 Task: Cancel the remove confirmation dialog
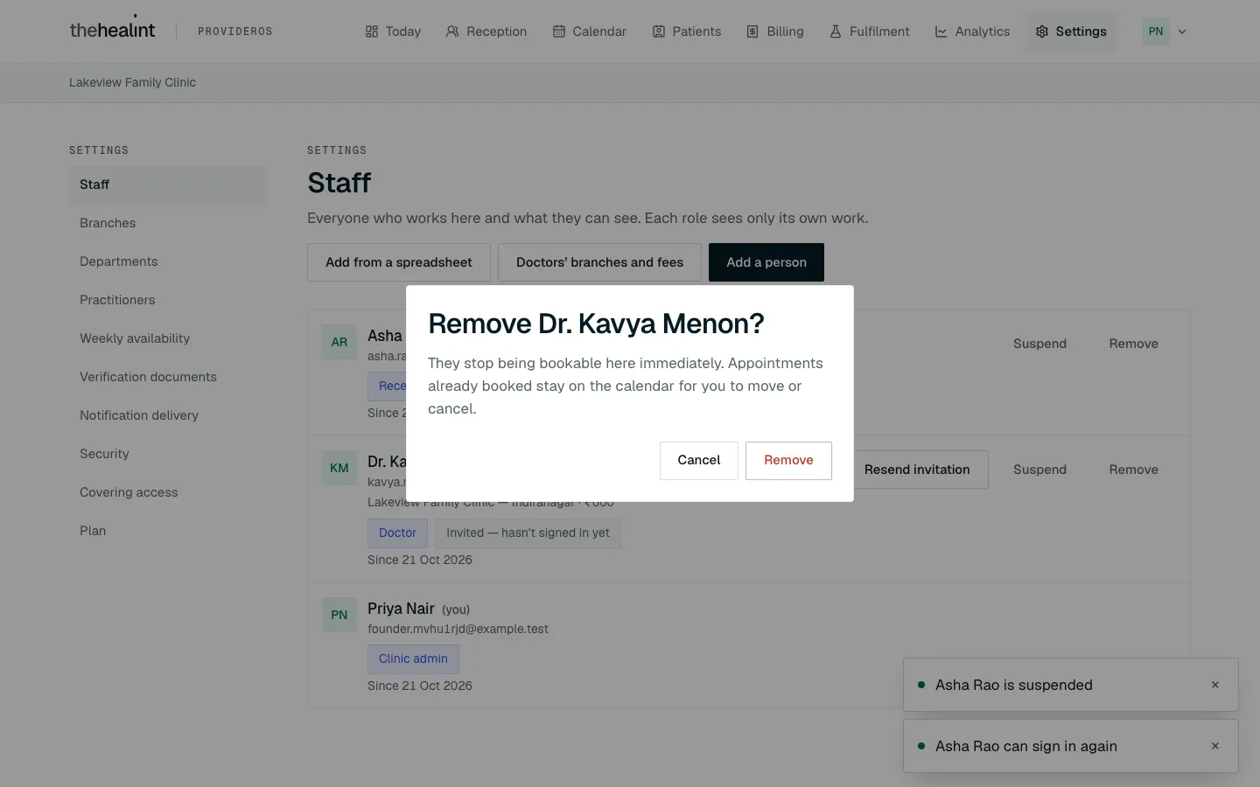click(x=699, y=461)
